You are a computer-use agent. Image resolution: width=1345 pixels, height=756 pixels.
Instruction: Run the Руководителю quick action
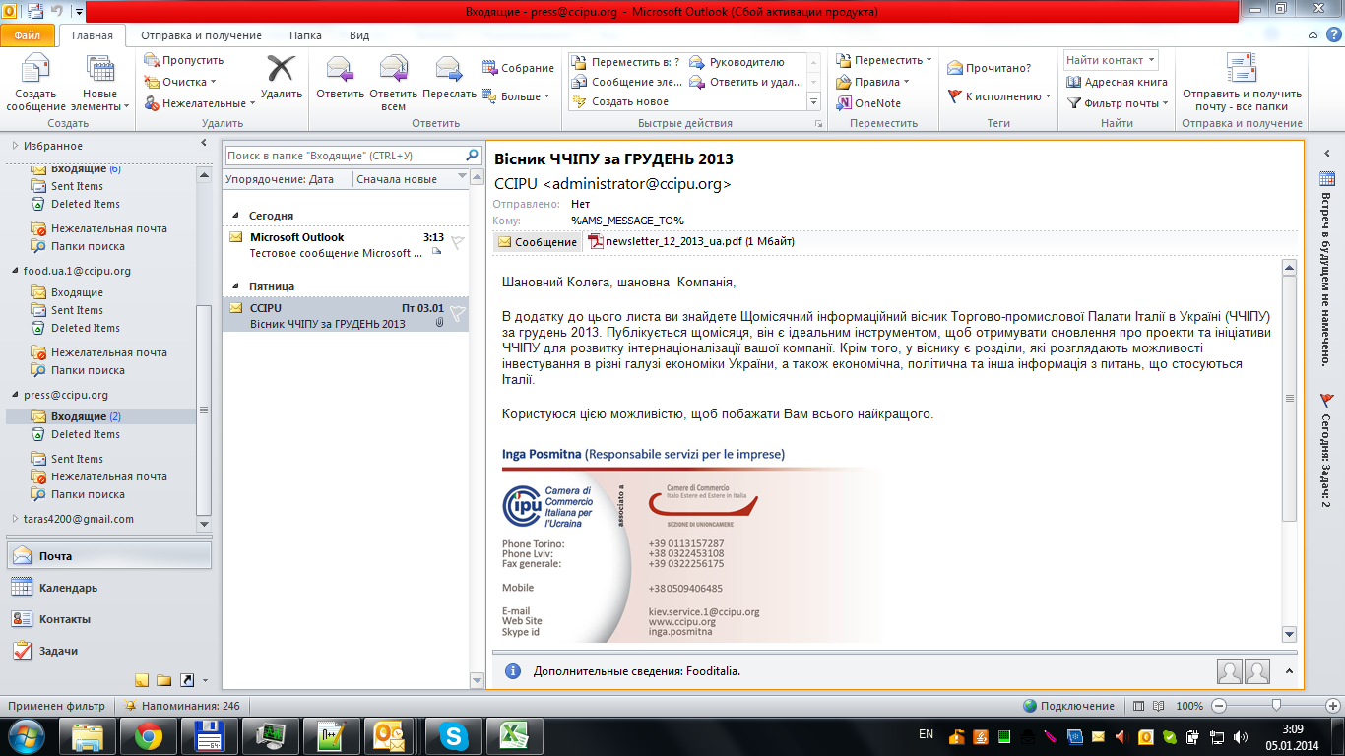(737, 62)
